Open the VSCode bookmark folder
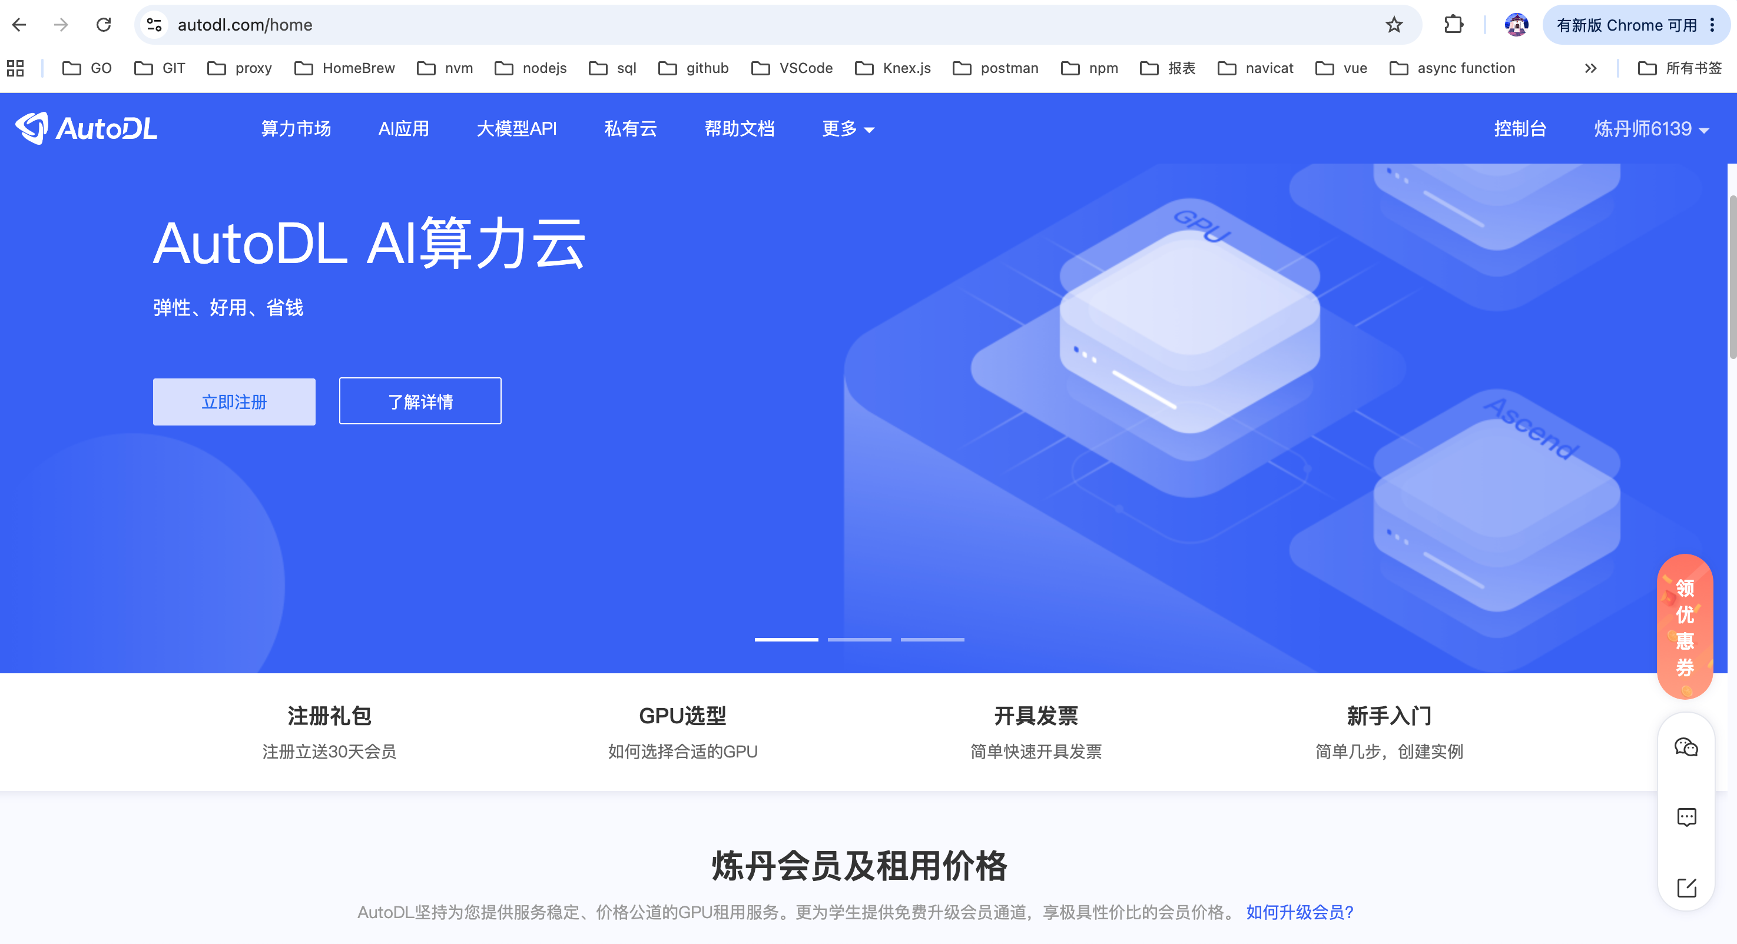Image resolution: width=1737 pixels, height=944 pixels. 793,68
